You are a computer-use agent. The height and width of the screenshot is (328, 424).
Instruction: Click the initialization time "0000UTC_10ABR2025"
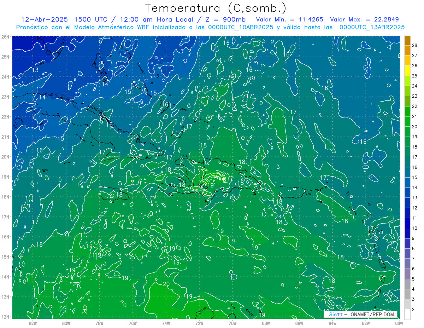pos(241,27)
